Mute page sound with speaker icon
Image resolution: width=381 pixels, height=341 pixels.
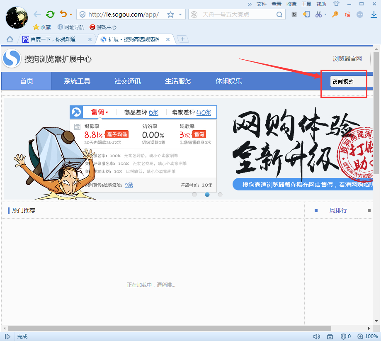click(x=316, y=336)
